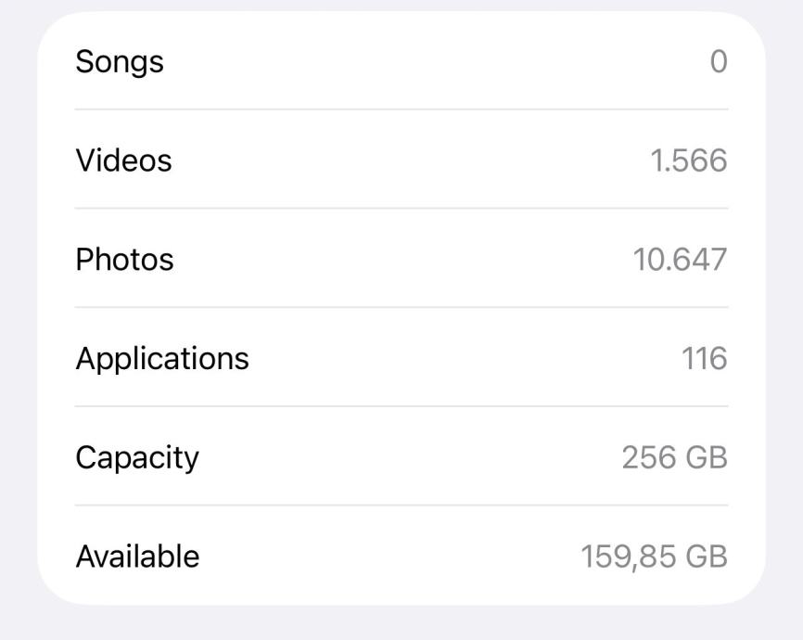Click the 256 GB capacity value
Image resolution: width=803 pixels, height=640 pixels.
(x=675, y=457)
